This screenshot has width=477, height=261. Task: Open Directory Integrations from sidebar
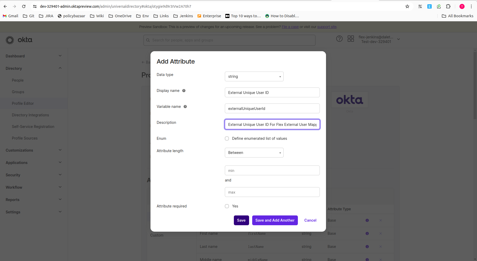click(x=30, y=115)
